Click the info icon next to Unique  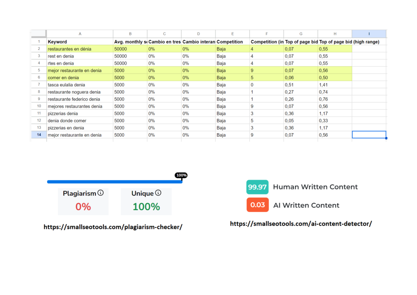(x=158, y=193)
